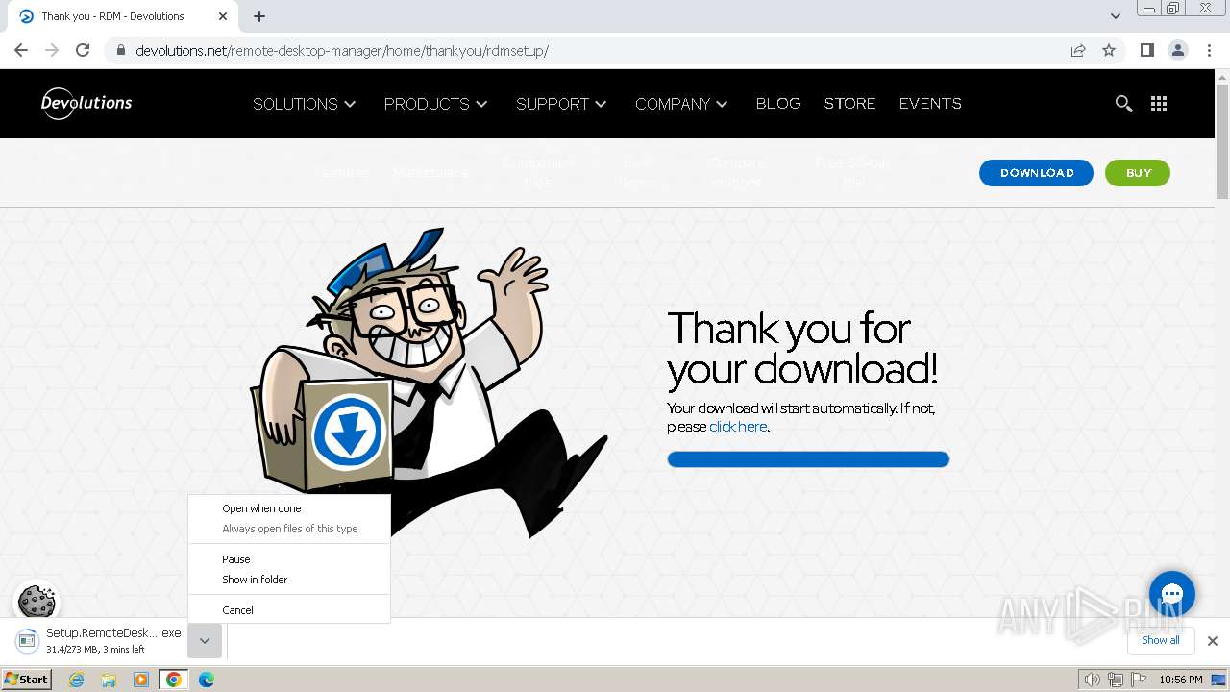Image resolution: width=1230 pixels, height=692 pixels.
Task: Open the Chrome profile avatar
Action: pos(1178,50)
